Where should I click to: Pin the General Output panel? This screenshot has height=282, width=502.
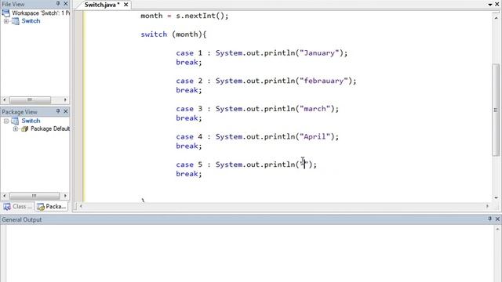(x=489, y=219)
